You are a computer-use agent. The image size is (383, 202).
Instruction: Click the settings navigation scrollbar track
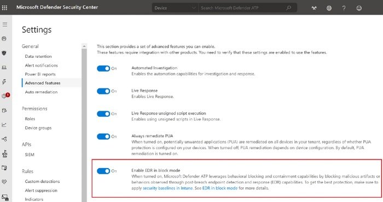click(x=84, y=125)
